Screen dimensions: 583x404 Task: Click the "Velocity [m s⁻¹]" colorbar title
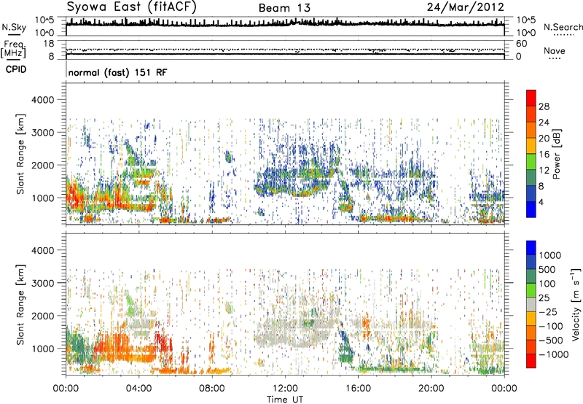coord(576,305)
